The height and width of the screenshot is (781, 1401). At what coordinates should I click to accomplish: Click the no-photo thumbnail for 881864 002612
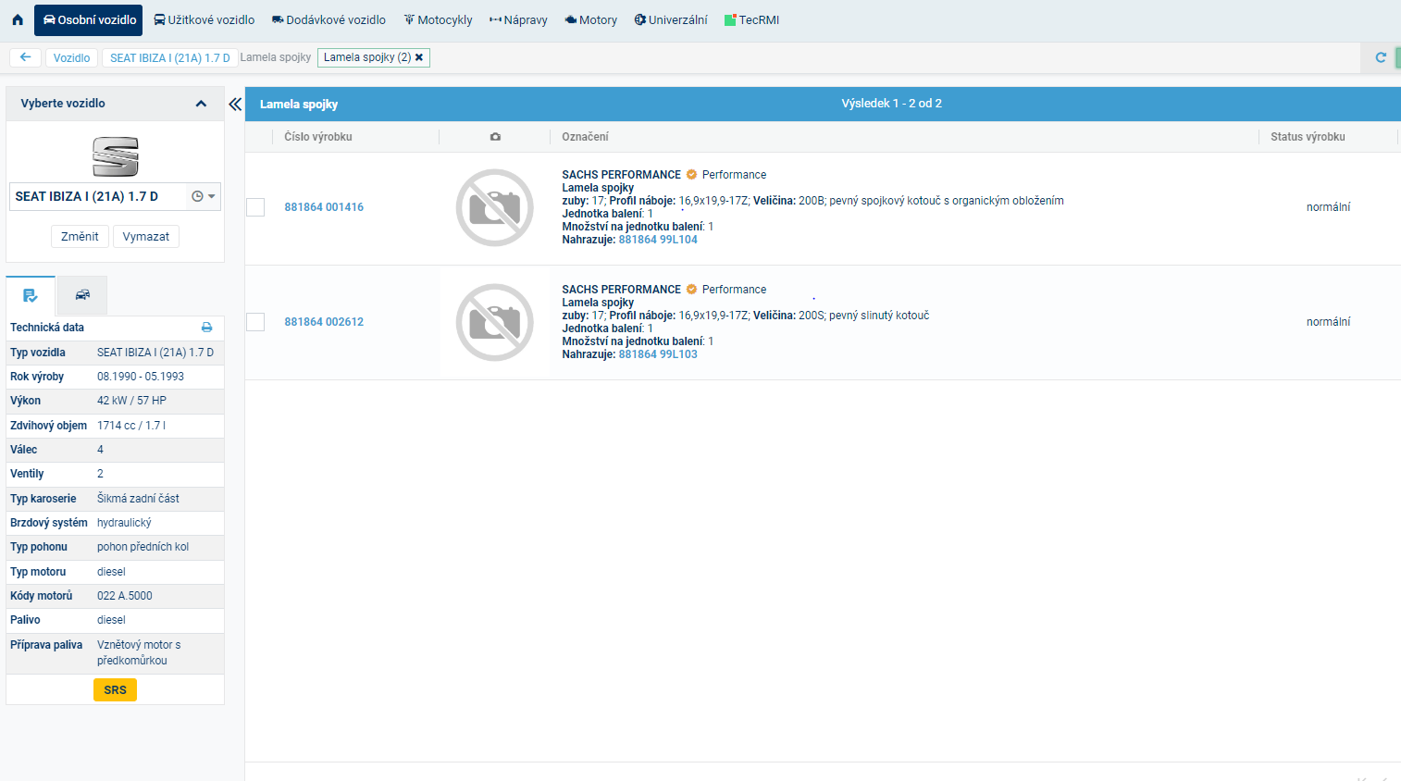495,322
